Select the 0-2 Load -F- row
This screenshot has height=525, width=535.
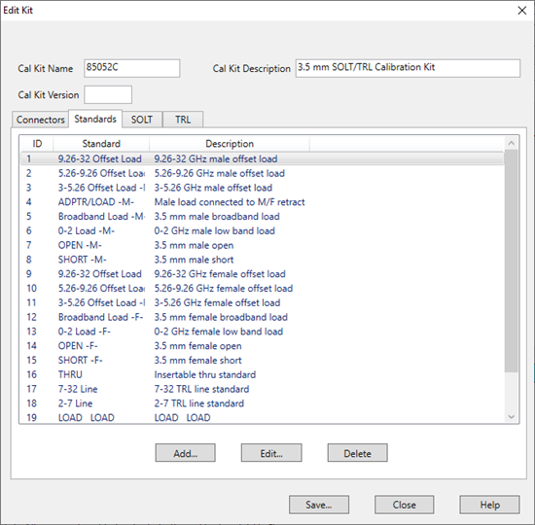coord(262,332)
